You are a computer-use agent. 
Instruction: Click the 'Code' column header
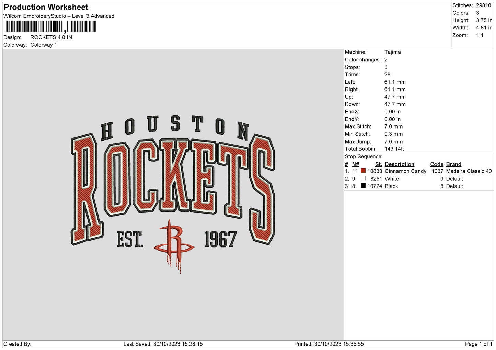(437, 164)
